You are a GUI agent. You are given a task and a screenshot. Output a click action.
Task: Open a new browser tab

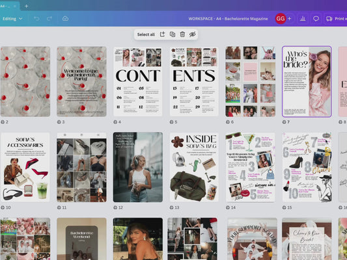[x=26, y=6]
